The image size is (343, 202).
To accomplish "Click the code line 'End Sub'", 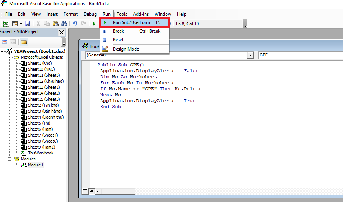I will pos(111,107).
